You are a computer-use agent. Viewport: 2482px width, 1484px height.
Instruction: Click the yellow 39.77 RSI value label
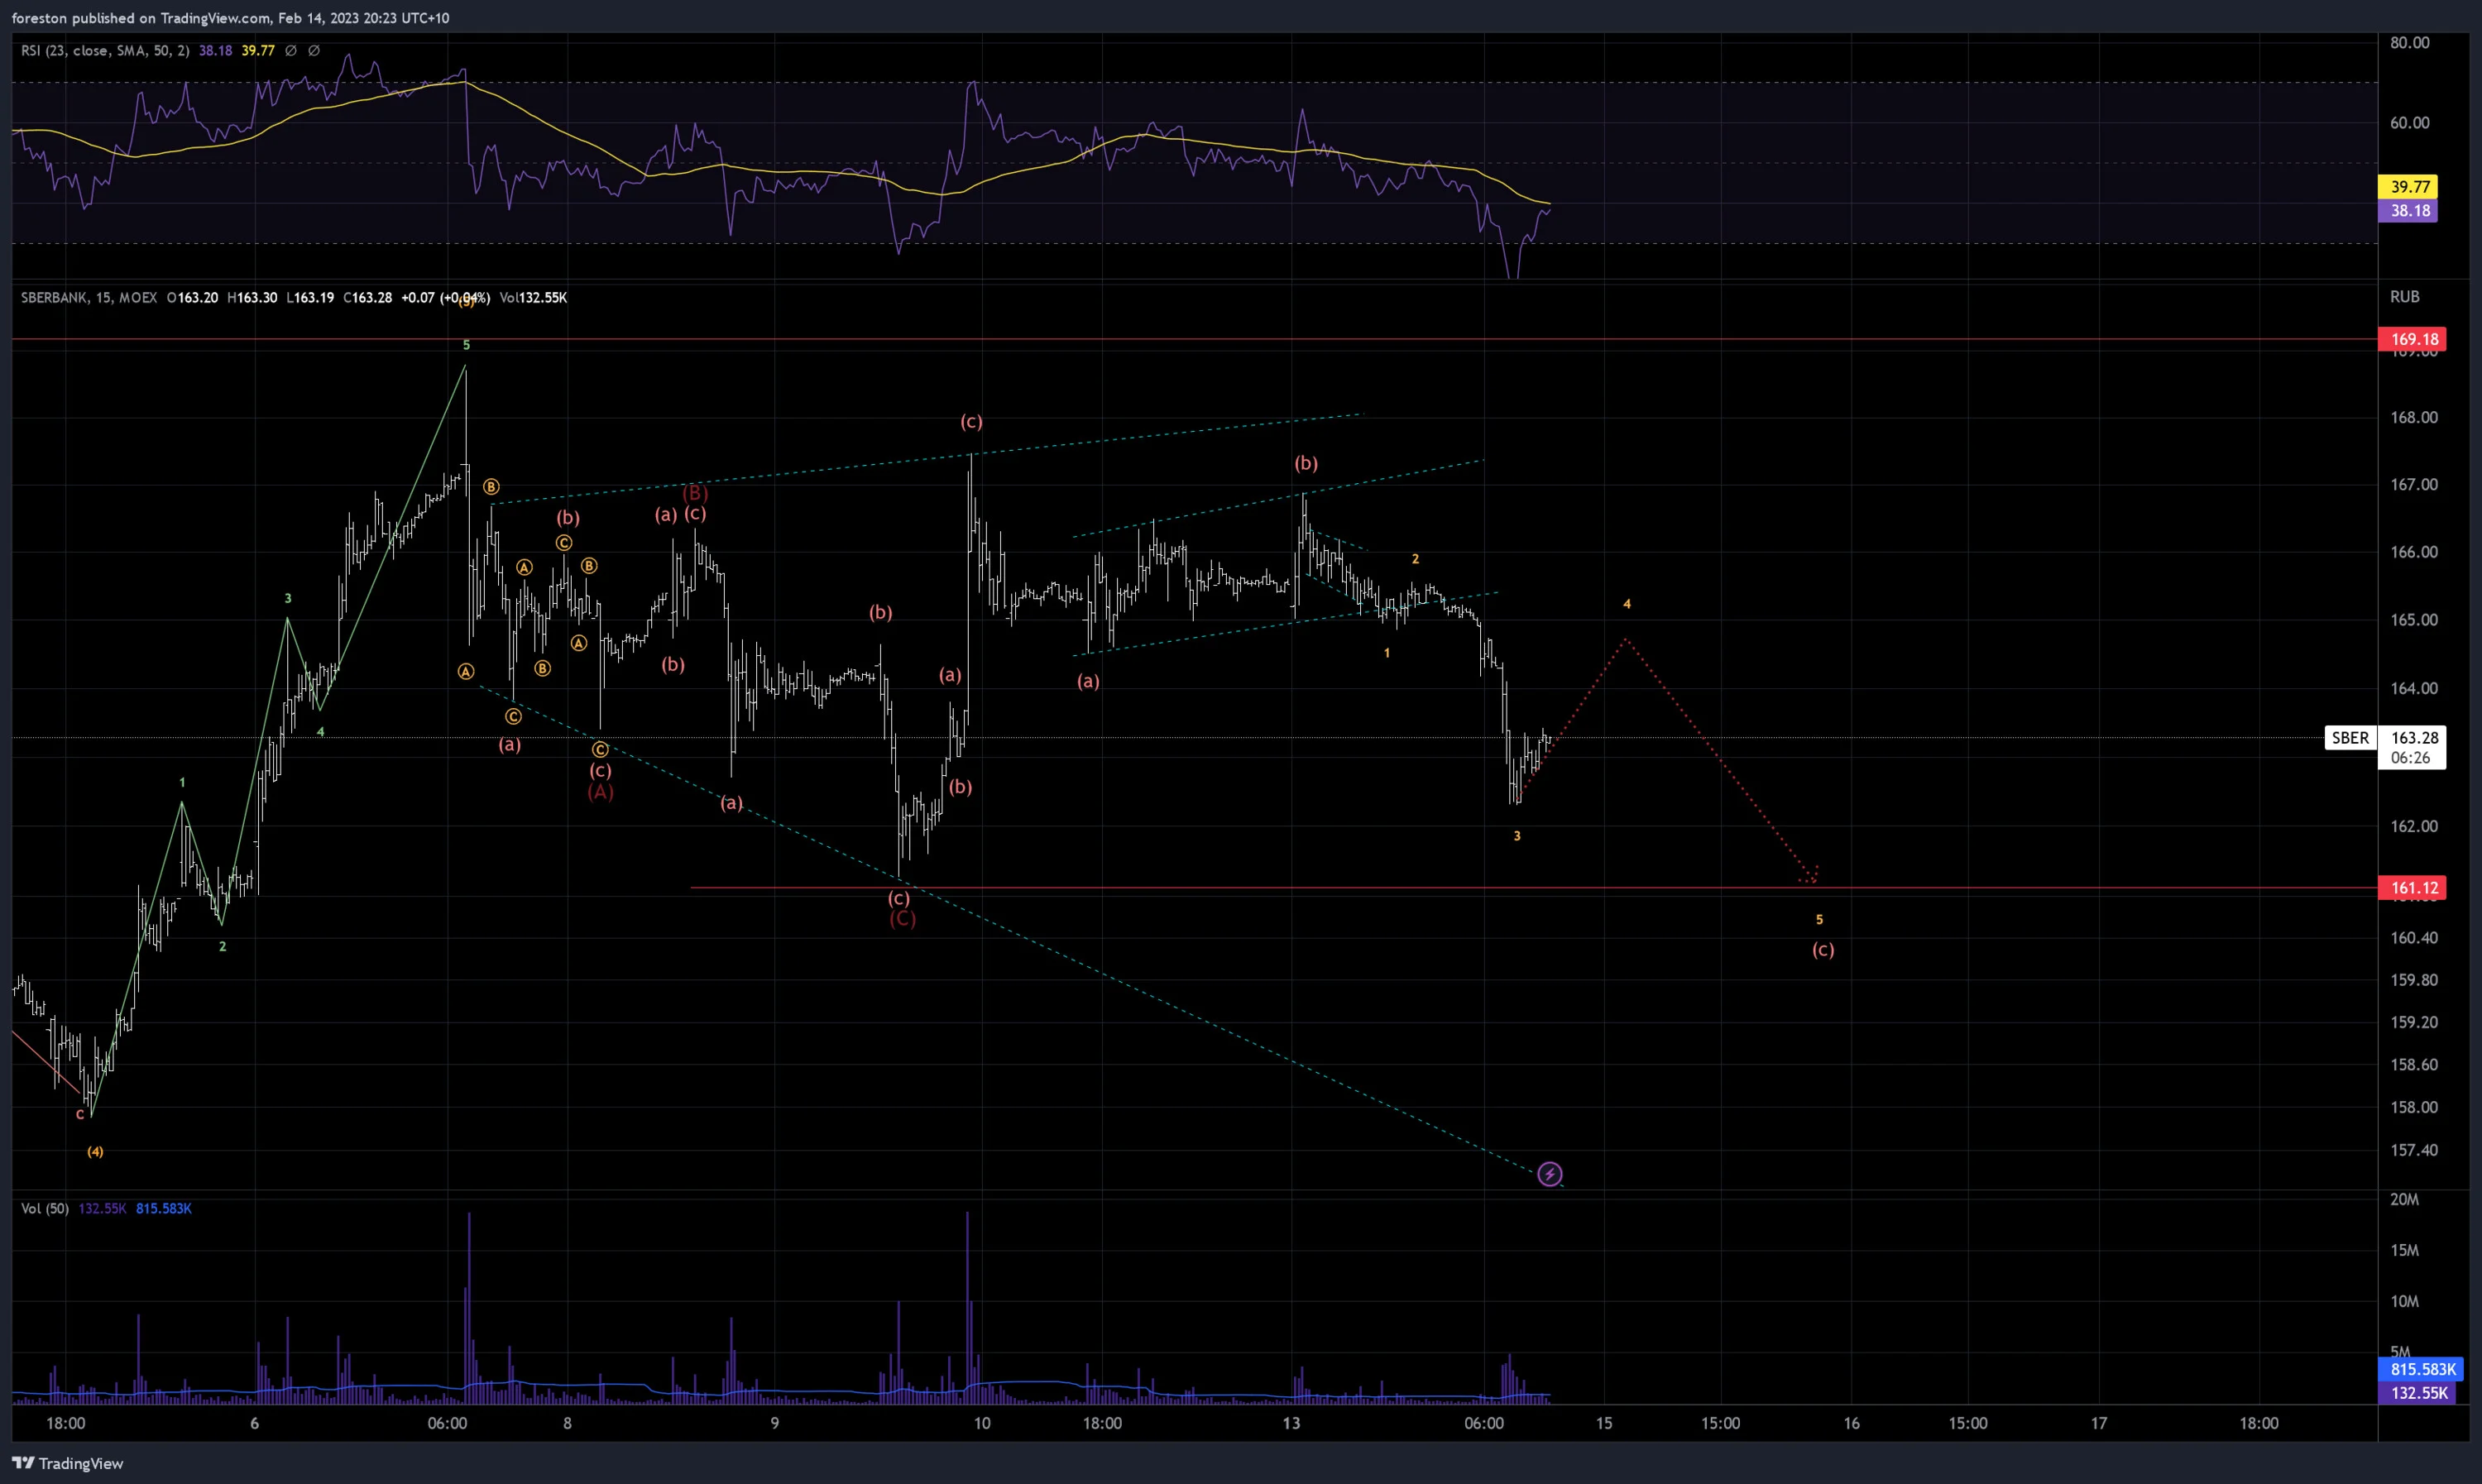click(x=2409, y=186)
